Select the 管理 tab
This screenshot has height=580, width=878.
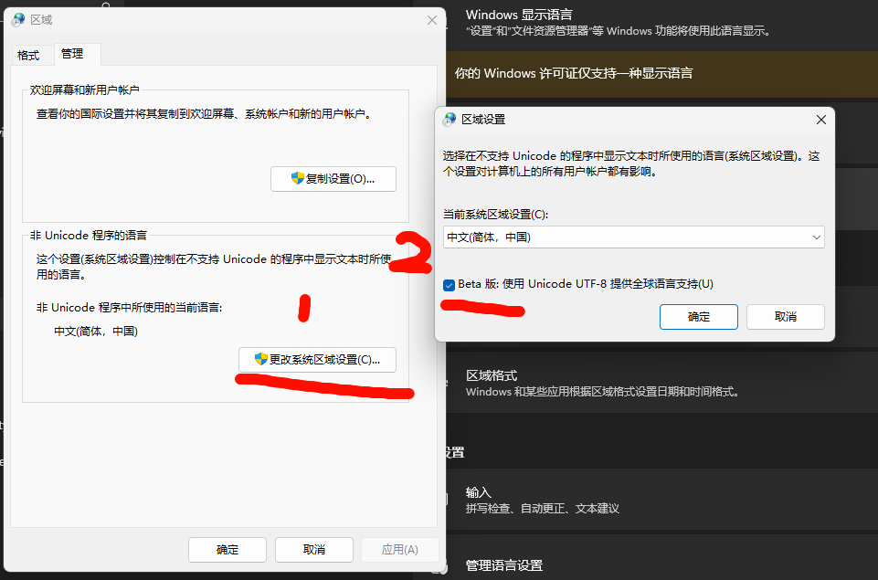pyautogui.click(x=72, y=54)
